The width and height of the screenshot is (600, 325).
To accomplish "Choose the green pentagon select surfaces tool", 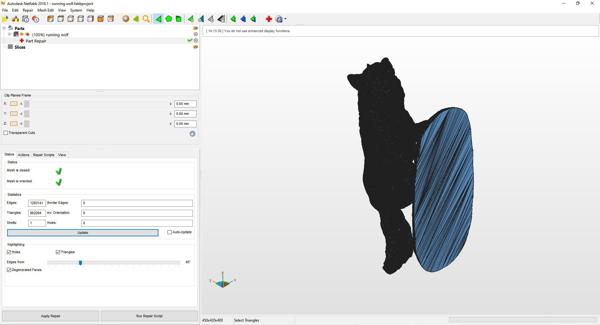I will click(x=168, y=19).
